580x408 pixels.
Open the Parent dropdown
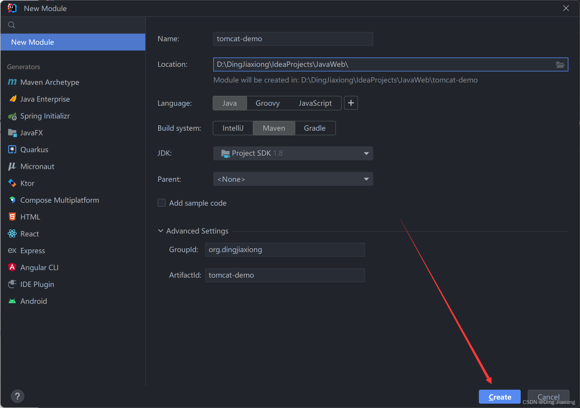293,179
